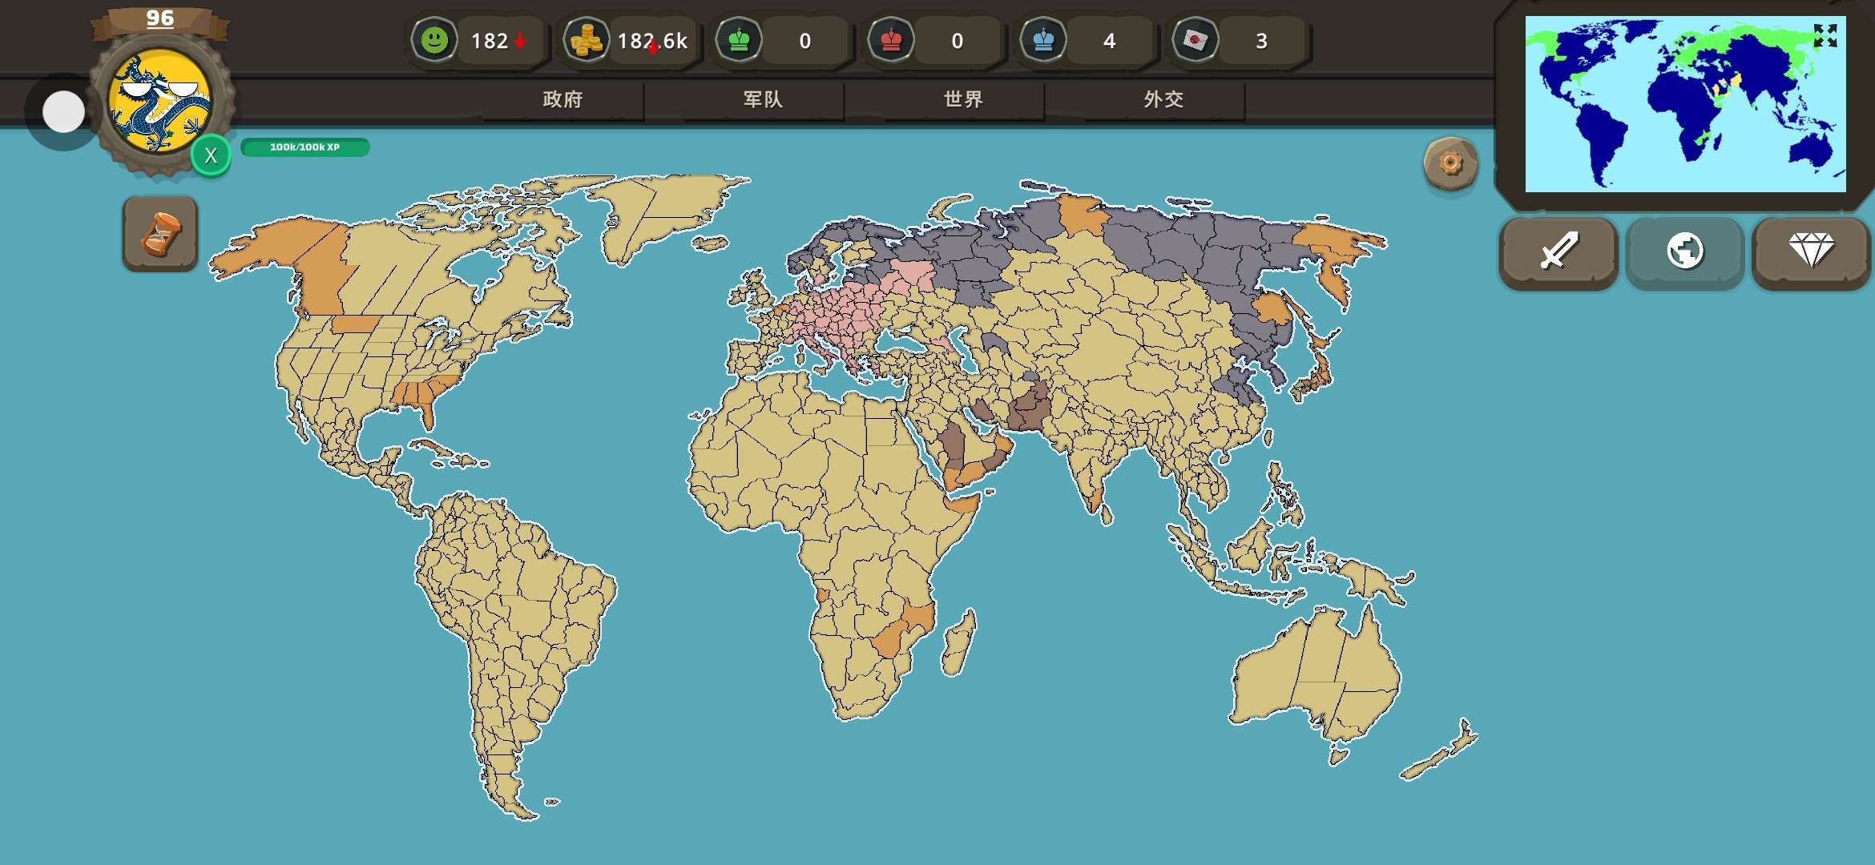1875x865 pixels.
Task: Click the gold coins treasury icon
Action: point(587,40)
